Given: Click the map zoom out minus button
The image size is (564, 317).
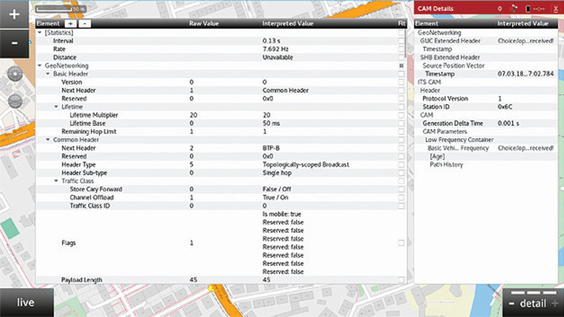Looking at the screenshot, I should tap(14, 43).
